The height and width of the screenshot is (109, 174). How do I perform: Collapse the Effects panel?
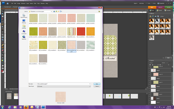coord(150,13)
